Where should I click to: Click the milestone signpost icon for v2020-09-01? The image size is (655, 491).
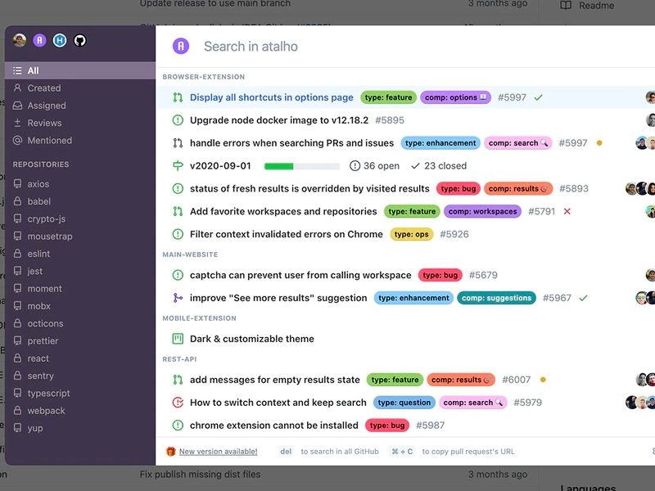coord(178,166)
